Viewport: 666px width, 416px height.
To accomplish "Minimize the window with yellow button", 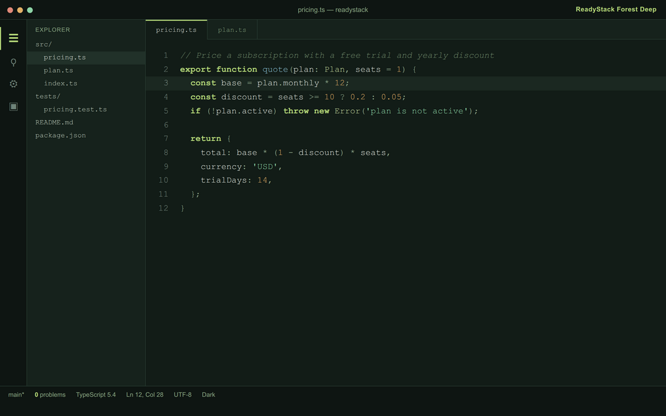I will (20, 10).
